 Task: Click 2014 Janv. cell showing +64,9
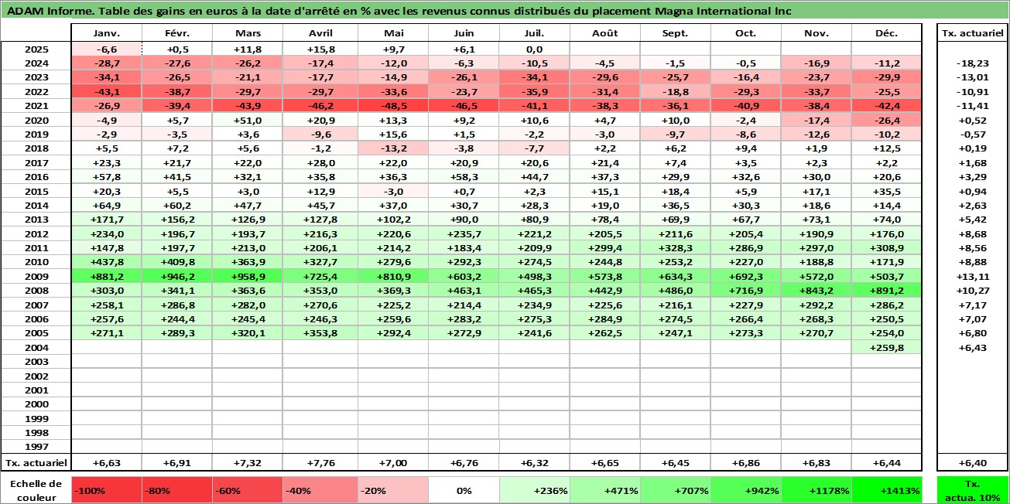coord(106,206)
